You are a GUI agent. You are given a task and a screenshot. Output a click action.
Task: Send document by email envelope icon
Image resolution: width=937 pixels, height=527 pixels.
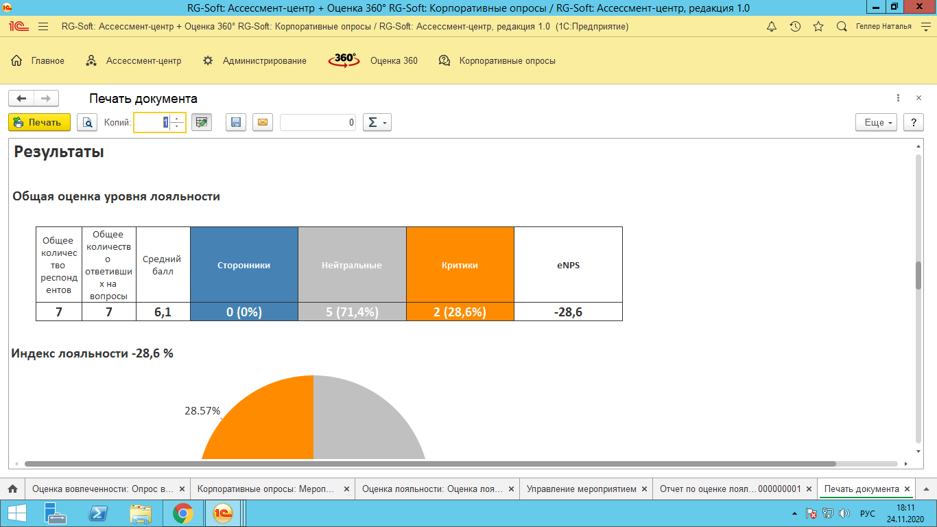(x=263, y=122)
